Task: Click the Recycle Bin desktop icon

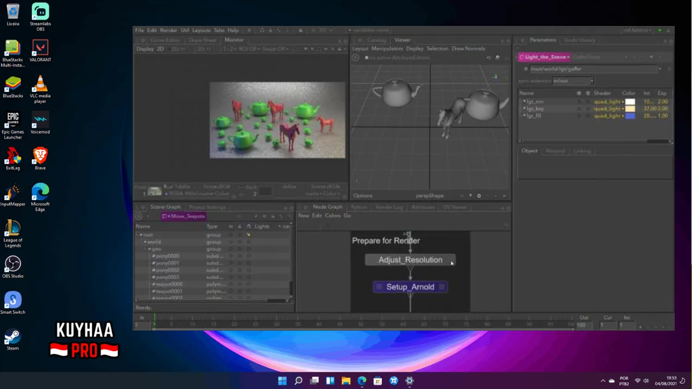Action: point(13,15)
